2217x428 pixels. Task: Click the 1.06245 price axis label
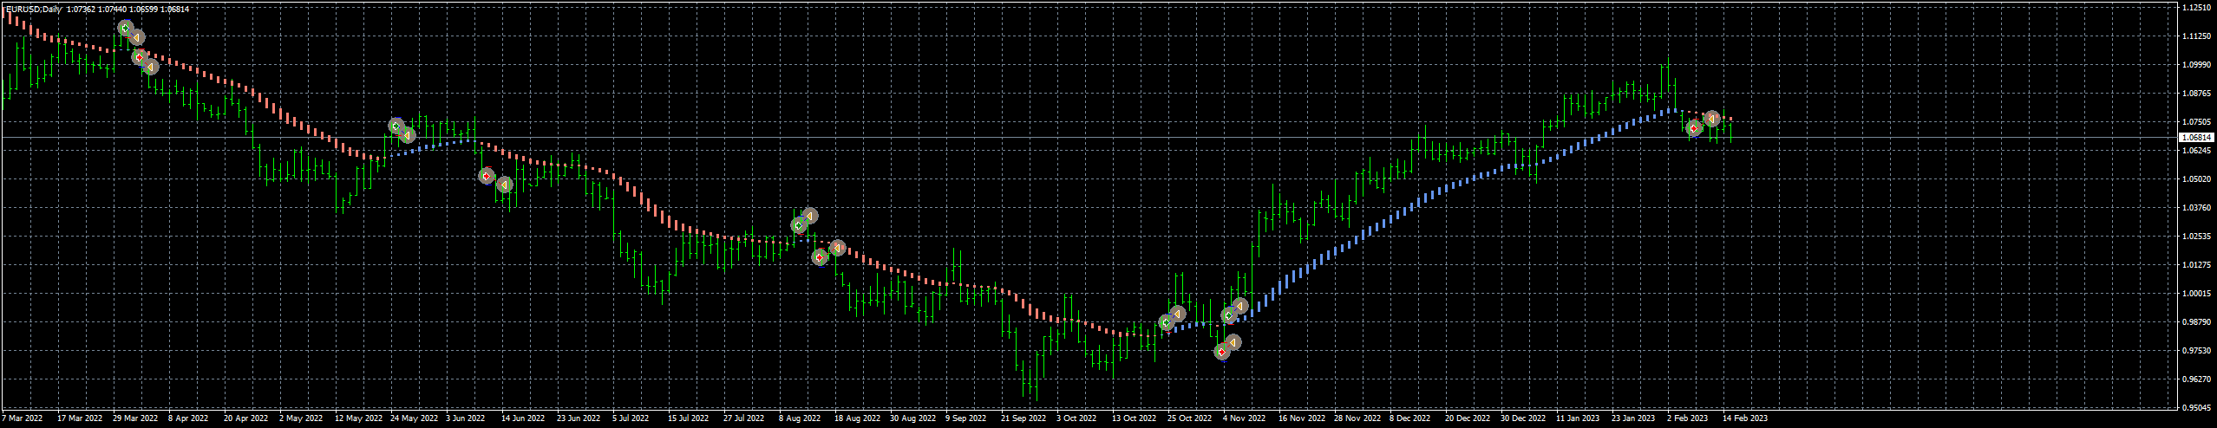click(x=2195, y=151)
